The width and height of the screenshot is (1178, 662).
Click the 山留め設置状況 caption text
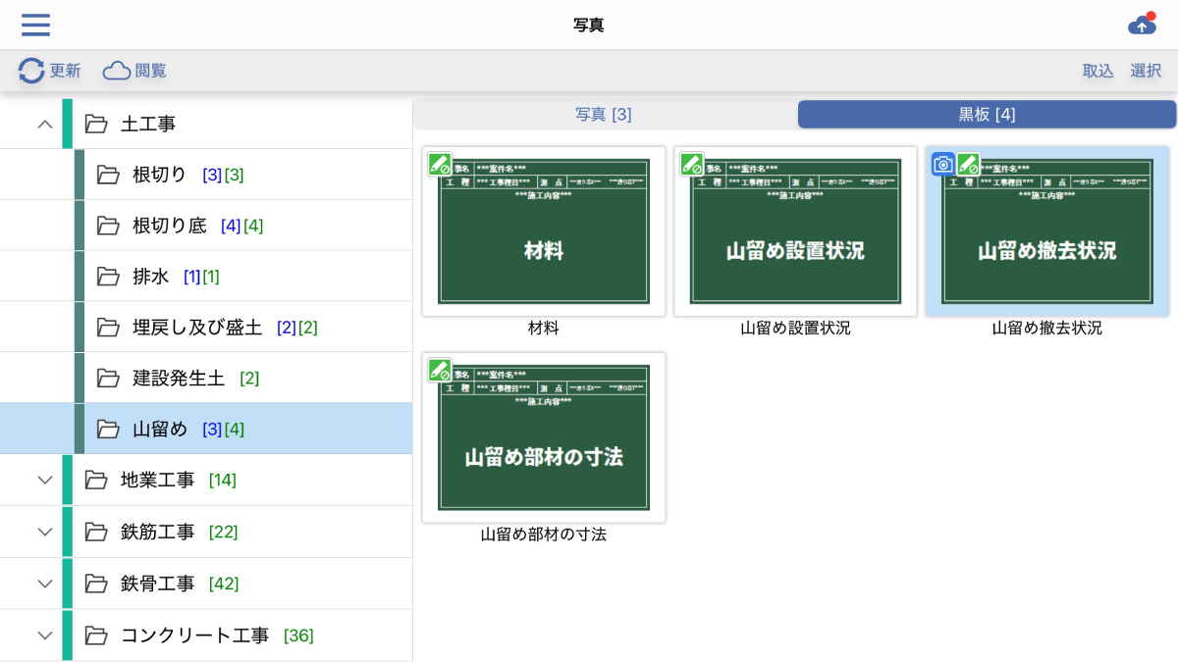[x=795, y=329]
